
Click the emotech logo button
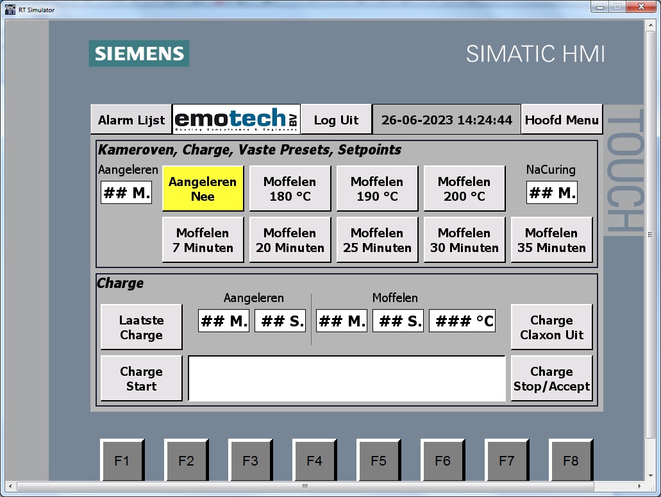click(236, 119)
